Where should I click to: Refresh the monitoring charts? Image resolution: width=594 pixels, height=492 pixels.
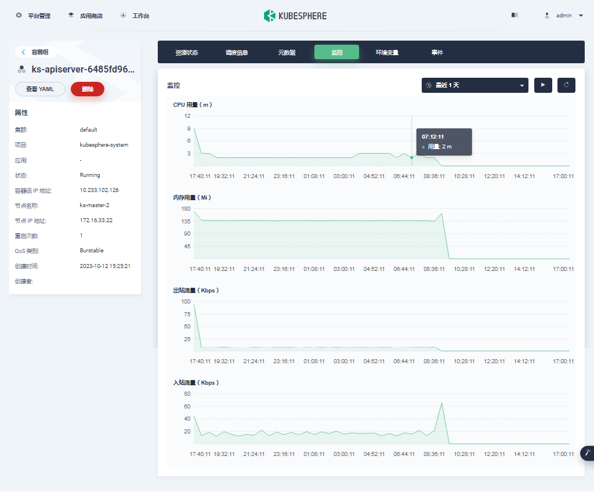[566, 85]
